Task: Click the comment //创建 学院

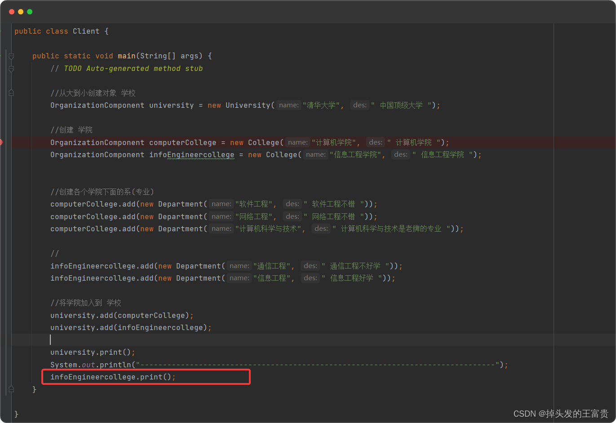Action: 71,130
